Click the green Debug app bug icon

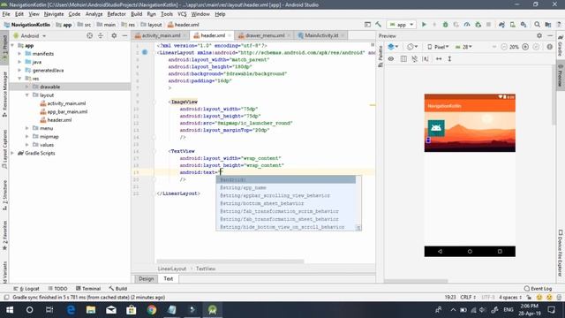[x=445, y=25]
